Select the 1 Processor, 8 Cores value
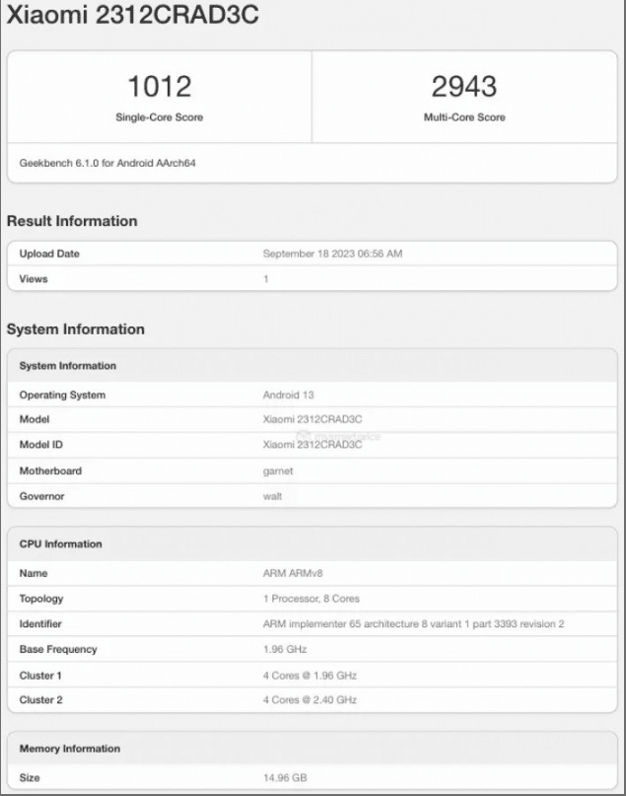Screen dimensions: 626x796 click(x=311, y=599)
